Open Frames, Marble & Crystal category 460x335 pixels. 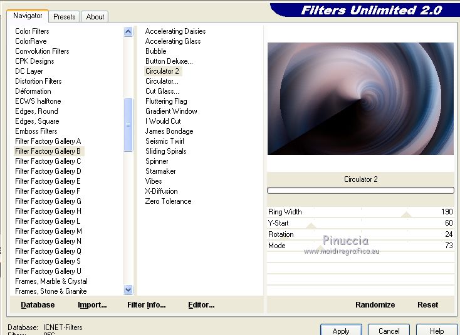click(51, 281)
